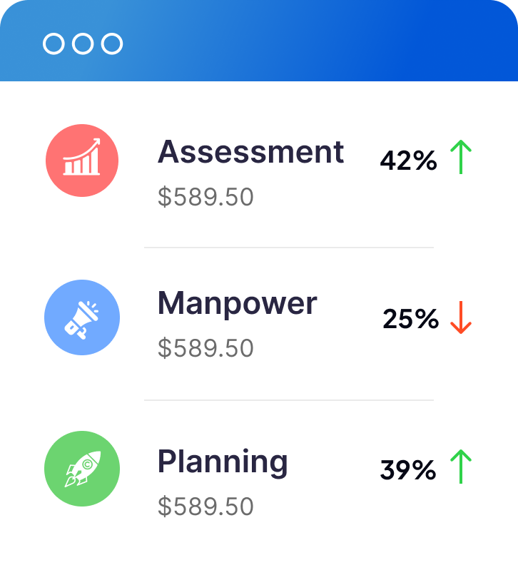Image resolution: width=518 pixels, height=575 pixels.
Task: Click the green up arrow beside 42%
Action: point(462,158)
